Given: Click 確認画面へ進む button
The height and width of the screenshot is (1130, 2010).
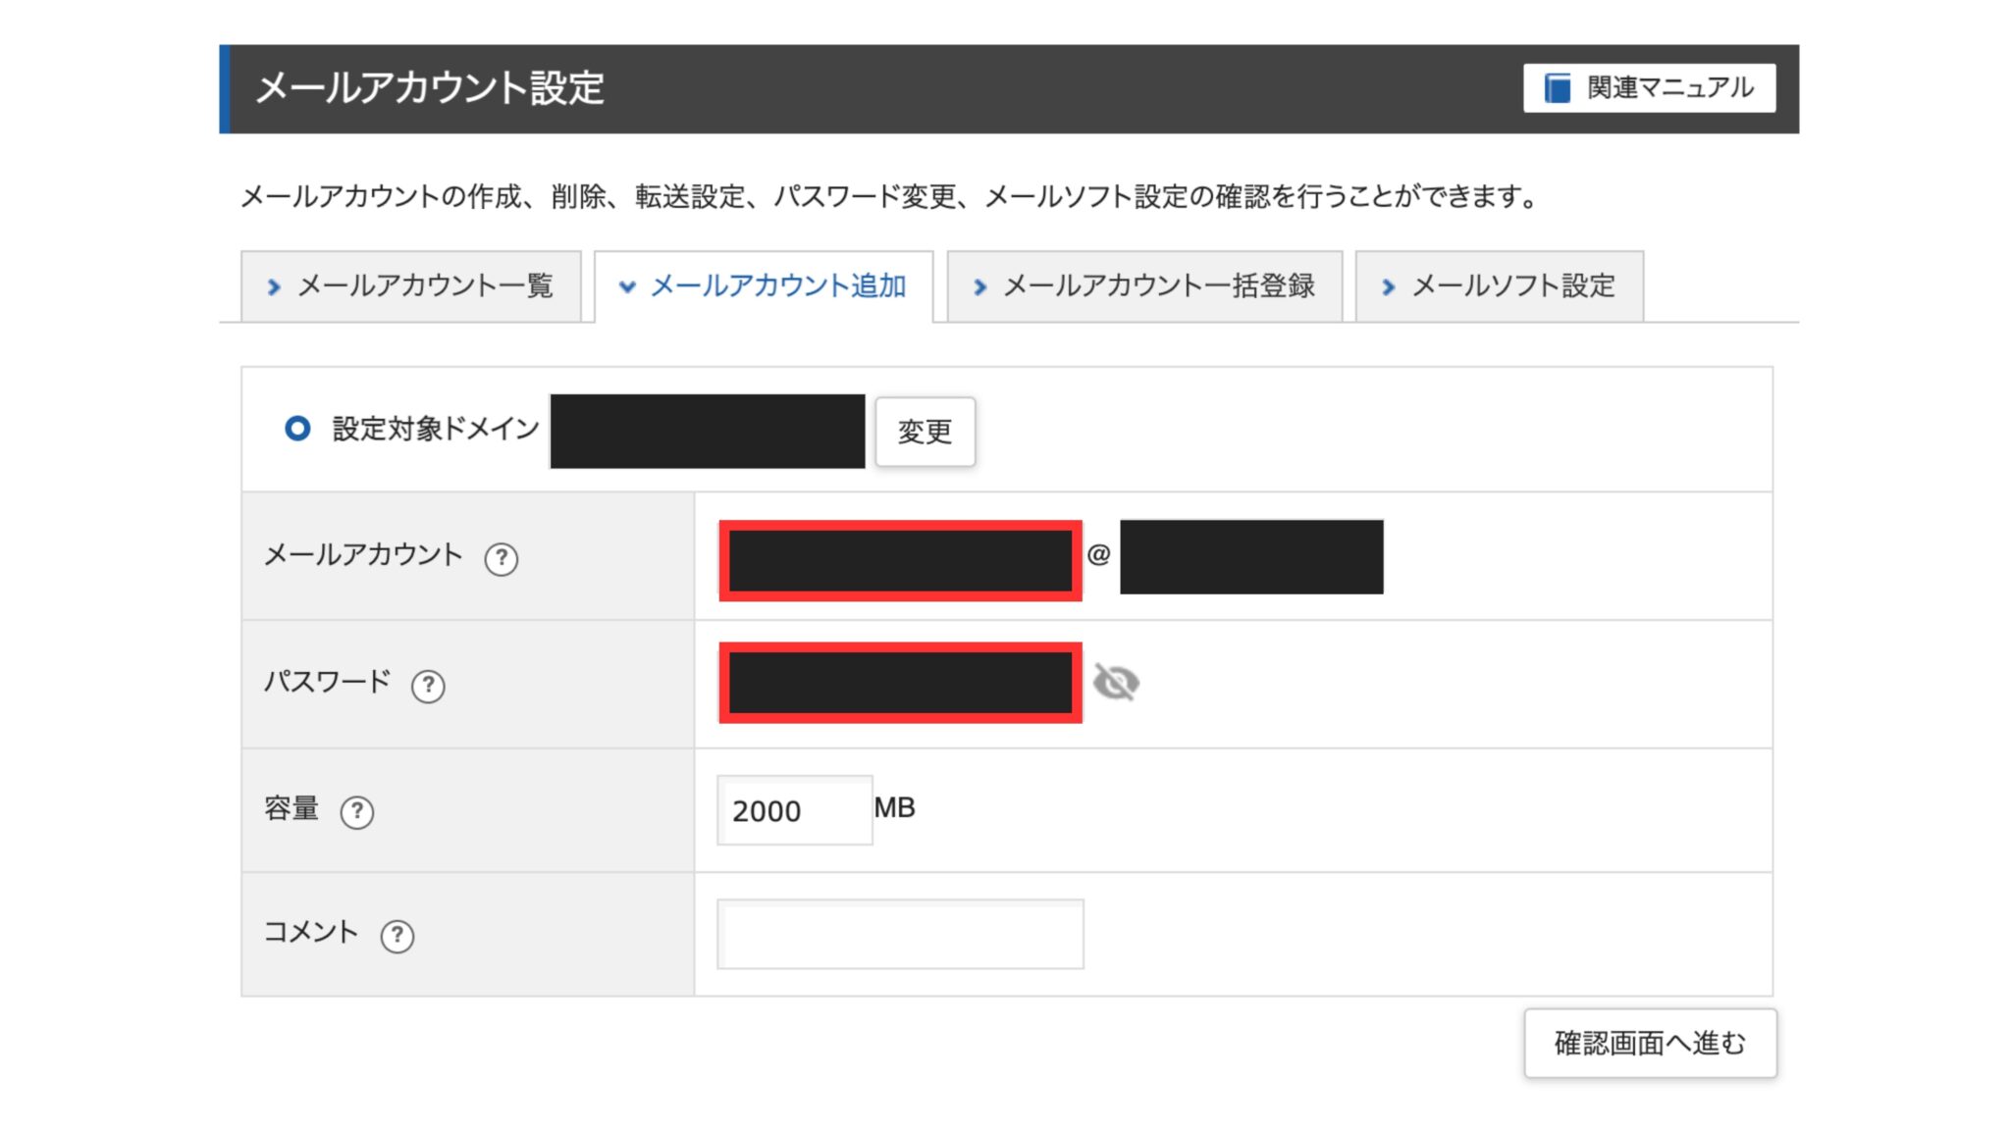Looking at the screenshot, I should pyautogui.click(x=1650, y=1043).
